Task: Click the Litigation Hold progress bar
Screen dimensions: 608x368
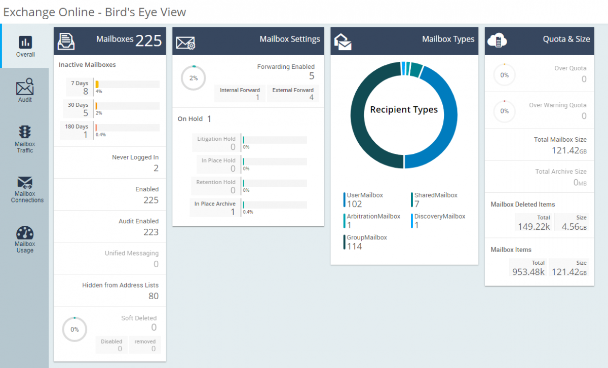Action: (275, 140)
